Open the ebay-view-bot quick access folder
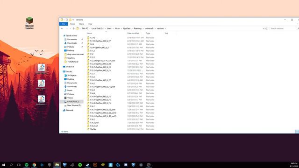Viewport: 299px width, 168px height. point(75,54)
